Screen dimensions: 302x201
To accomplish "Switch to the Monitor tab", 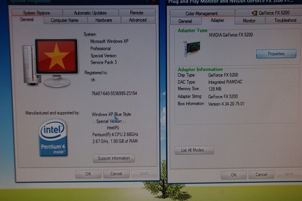I will (249, 21).
